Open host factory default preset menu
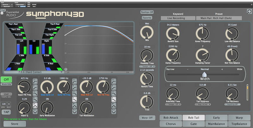 pos(20,5)
